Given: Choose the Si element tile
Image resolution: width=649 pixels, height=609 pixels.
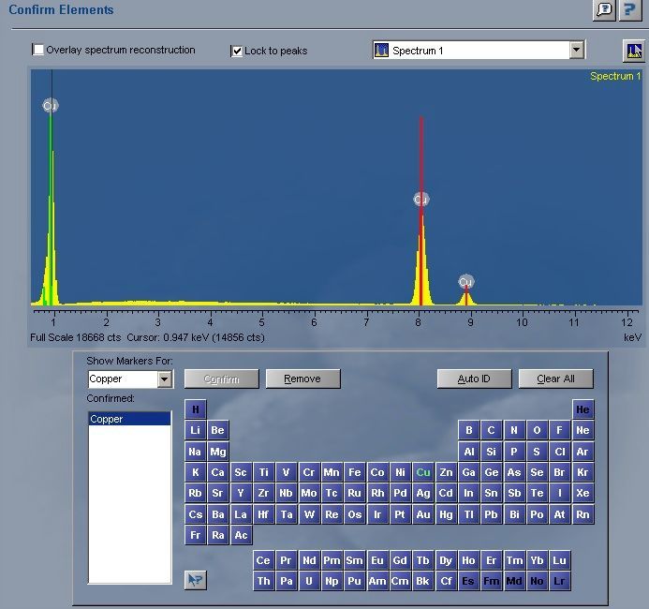Looking at the screenshot, I should pyautogui.click(x=491, y=452).
